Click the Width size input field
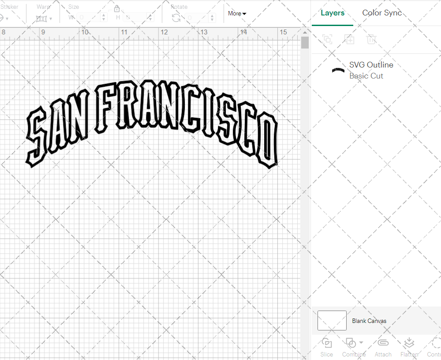The height and width of the screenshot is (360, 441). (x=88, y=18)
